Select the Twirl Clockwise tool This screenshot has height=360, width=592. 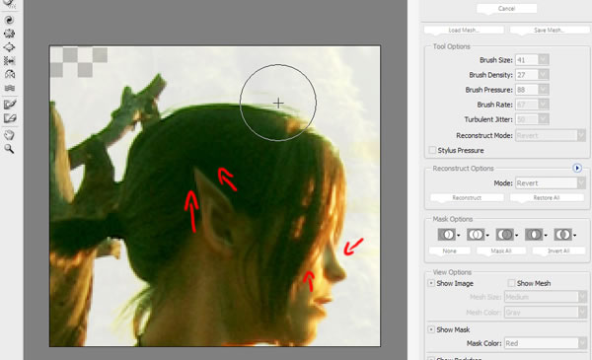point(10,20)
